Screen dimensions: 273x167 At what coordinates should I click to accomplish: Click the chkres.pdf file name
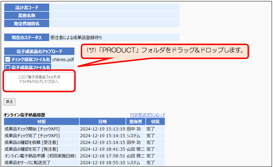click(x=63, y=59)
